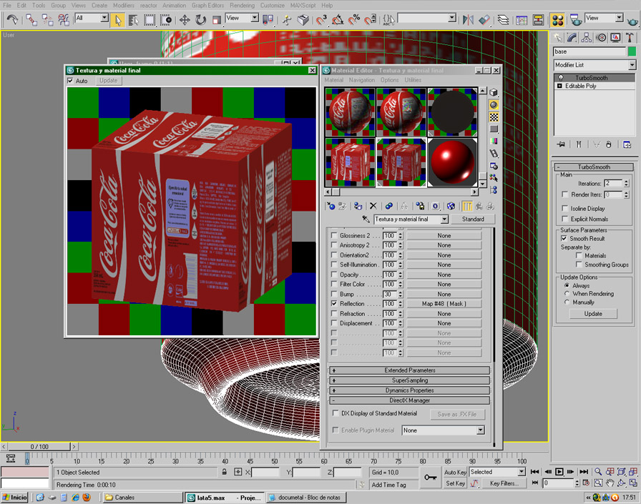Collapse the DirectX Manager rollout

click(x=410, y=400)
